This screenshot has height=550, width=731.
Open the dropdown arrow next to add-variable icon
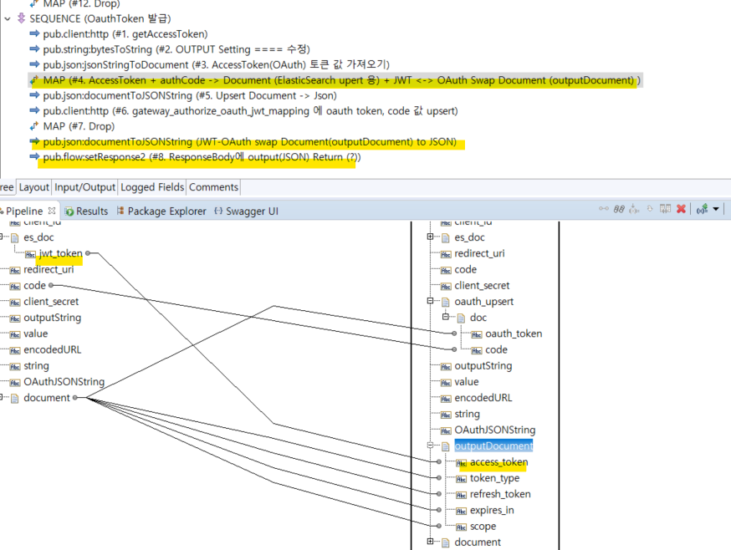717,210
